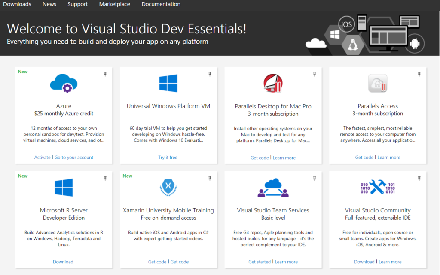Viewport: 440px width, 275px height.
Task: Click the Free on-demand access subtitle
Action: pos(168,218)
